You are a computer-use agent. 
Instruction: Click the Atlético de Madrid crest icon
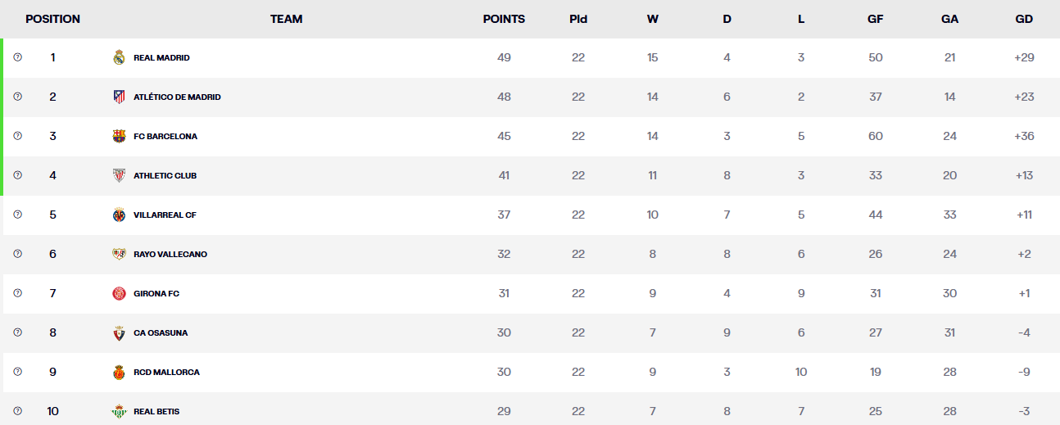coord(119,97)
